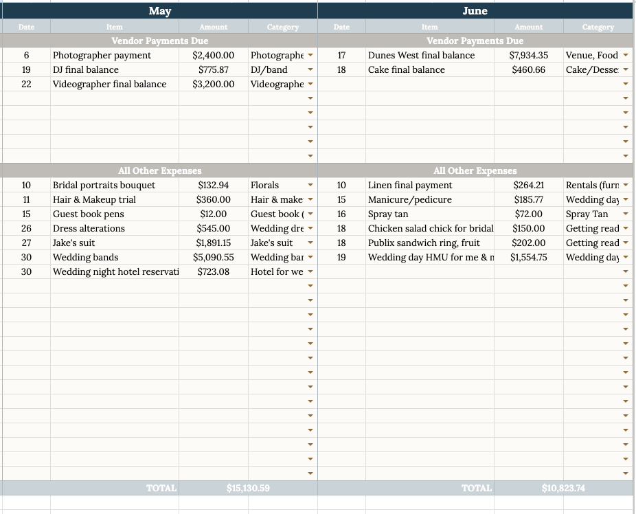Open category dropdown for Hair & Makeup trial

310,199
